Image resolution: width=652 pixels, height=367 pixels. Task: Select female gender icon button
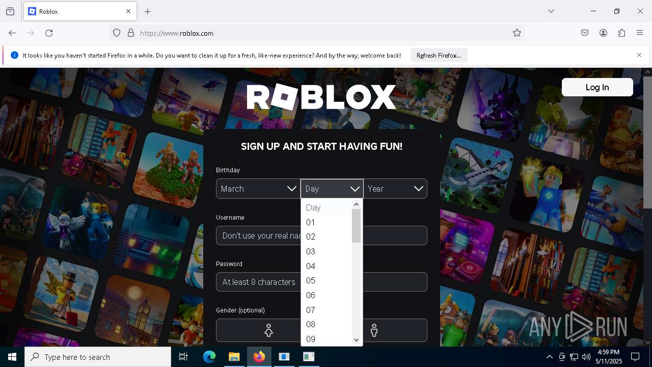[268, 330]
